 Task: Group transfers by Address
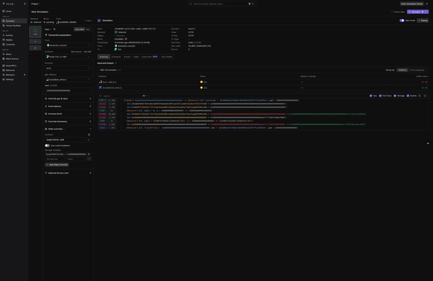point(402,70)
